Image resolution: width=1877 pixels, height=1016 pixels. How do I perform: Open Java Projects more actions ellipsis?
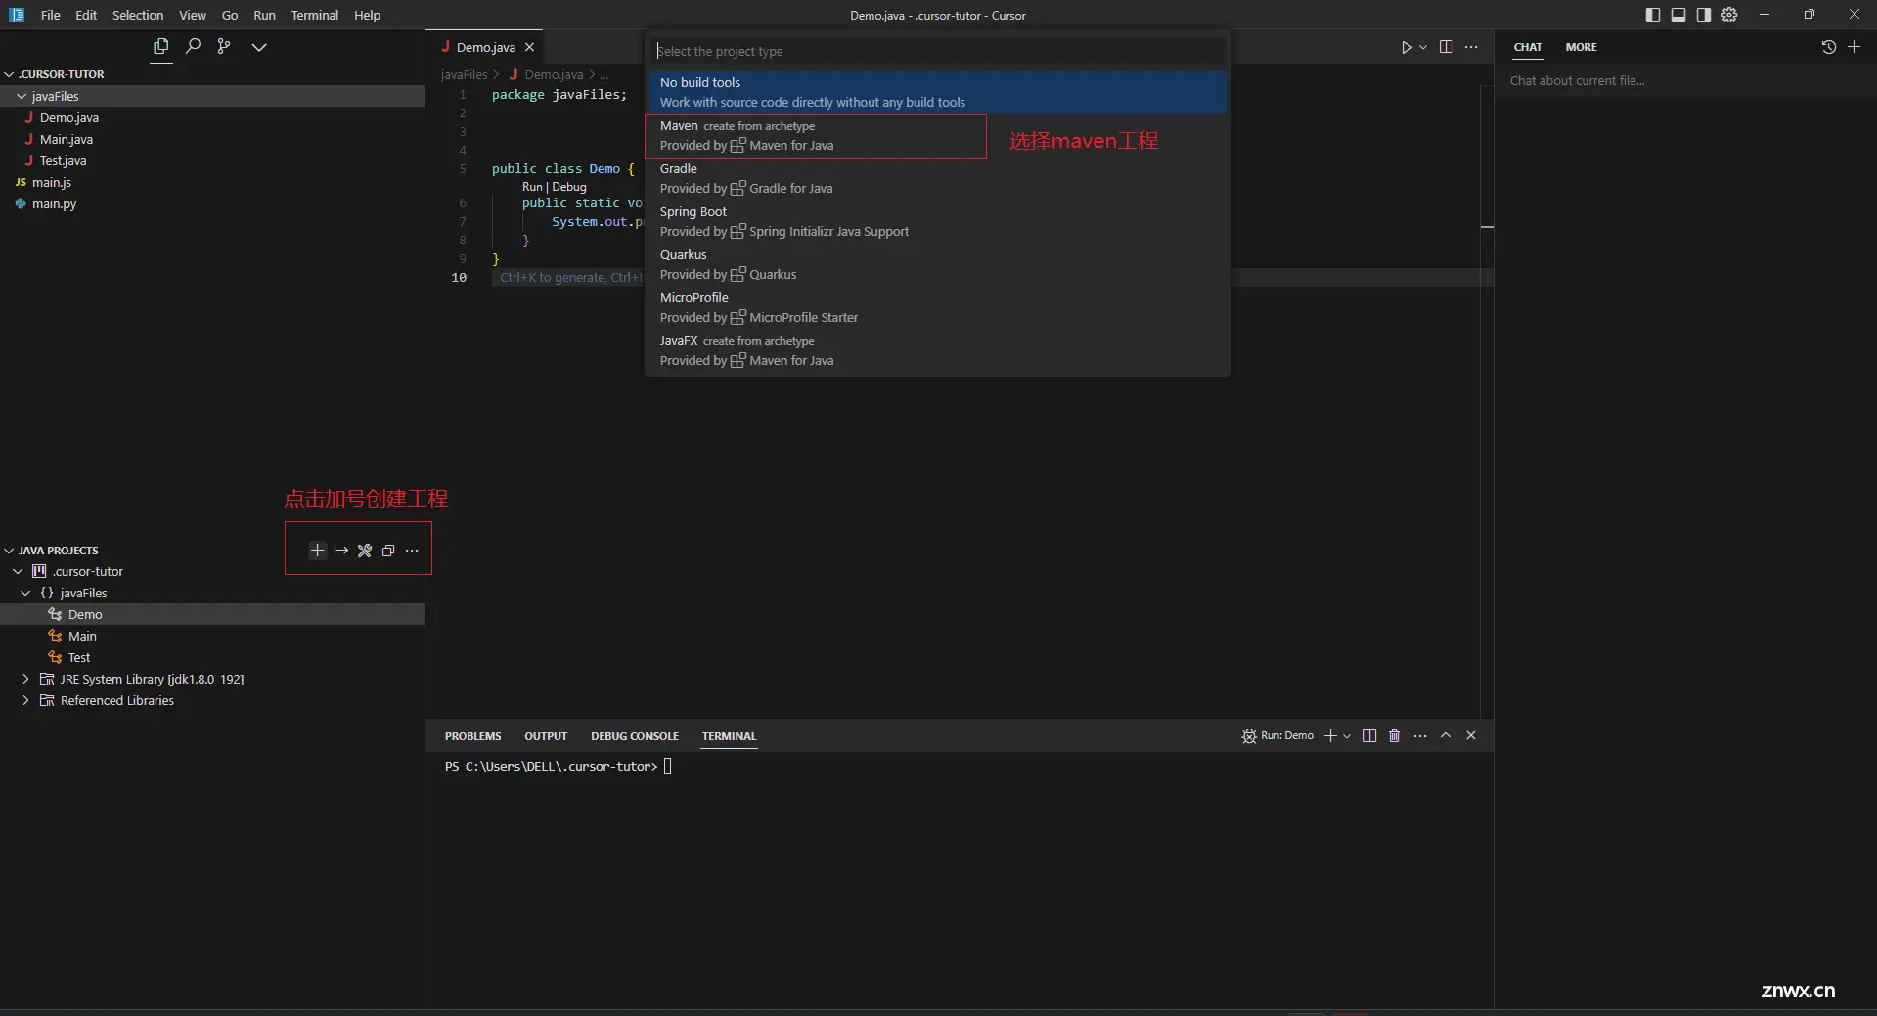[412, 551]
